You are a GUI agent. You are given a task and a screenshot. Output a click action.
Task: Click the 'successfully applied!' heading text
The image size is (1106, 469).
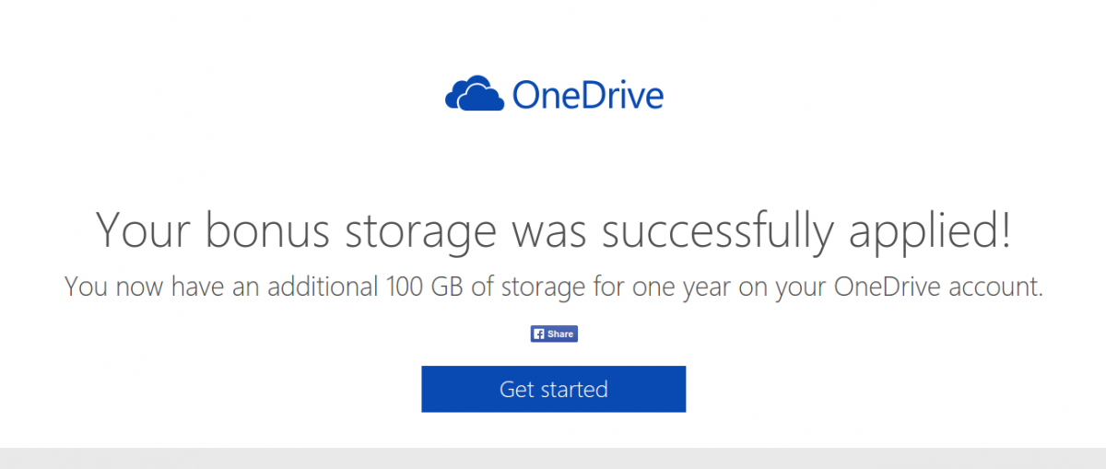pos(806,232)
